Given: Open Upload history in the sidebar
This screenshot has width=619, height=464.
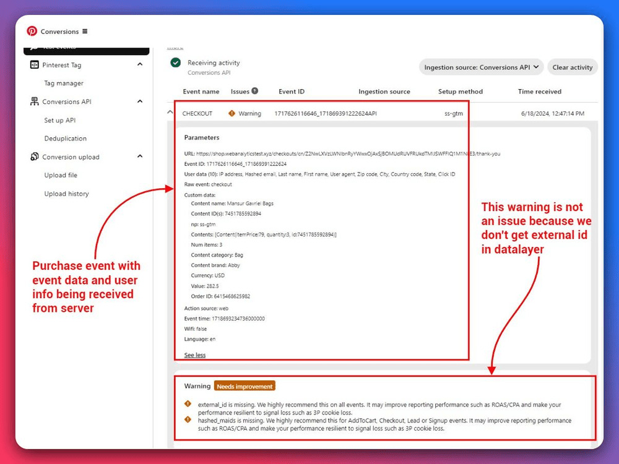Looking at the screenshot, I should [67, 194].
